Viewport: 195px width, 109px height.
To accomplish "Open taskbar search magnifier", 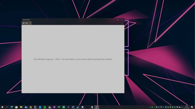I will click(x=7, y=107).
